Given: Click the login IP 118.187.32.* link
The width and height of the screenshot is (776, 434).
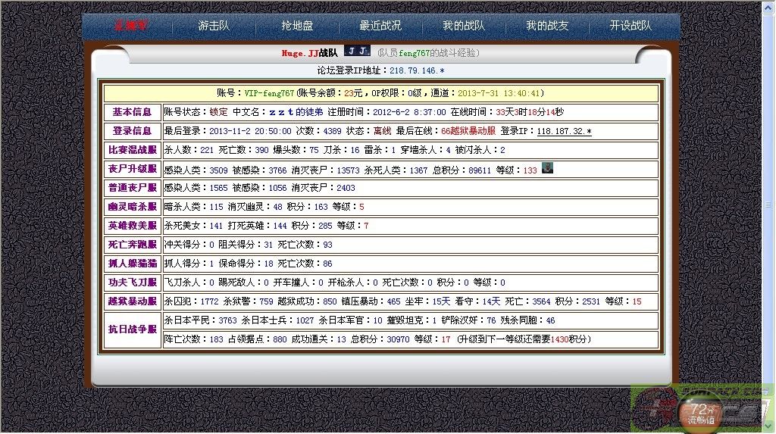Looking at the screenshot, I should pyautogui.click(x=565, y=131).
